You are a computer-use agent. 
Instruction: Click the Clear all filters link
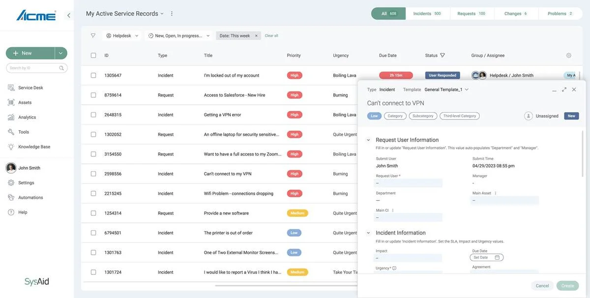271,35
